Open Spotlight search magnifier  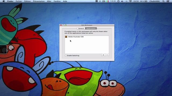click(163, 1)
